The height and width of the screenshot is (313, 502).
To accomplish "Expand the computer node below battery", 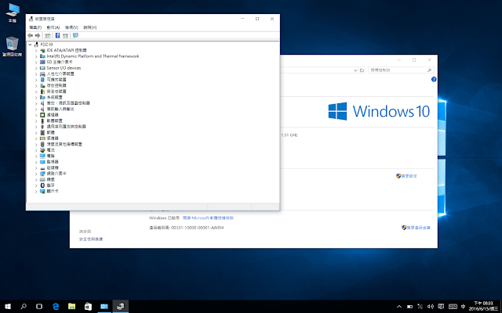I will point(36,156).
